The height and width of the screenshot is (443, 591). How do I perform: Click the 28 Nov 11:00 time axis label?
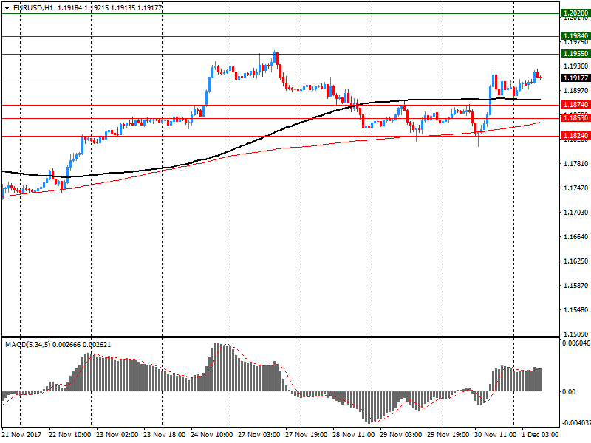pos(354,434)
